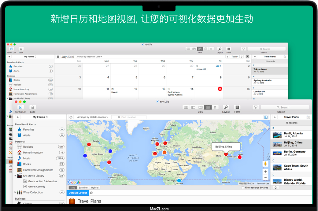
Task: Click the filter funnel icon beside Search
Action: (x=256, y=107)
